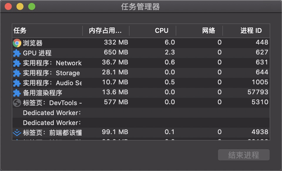Click the puzzle icon for 备用渲染程序
The image size is (282, 171).
point(17,93)
